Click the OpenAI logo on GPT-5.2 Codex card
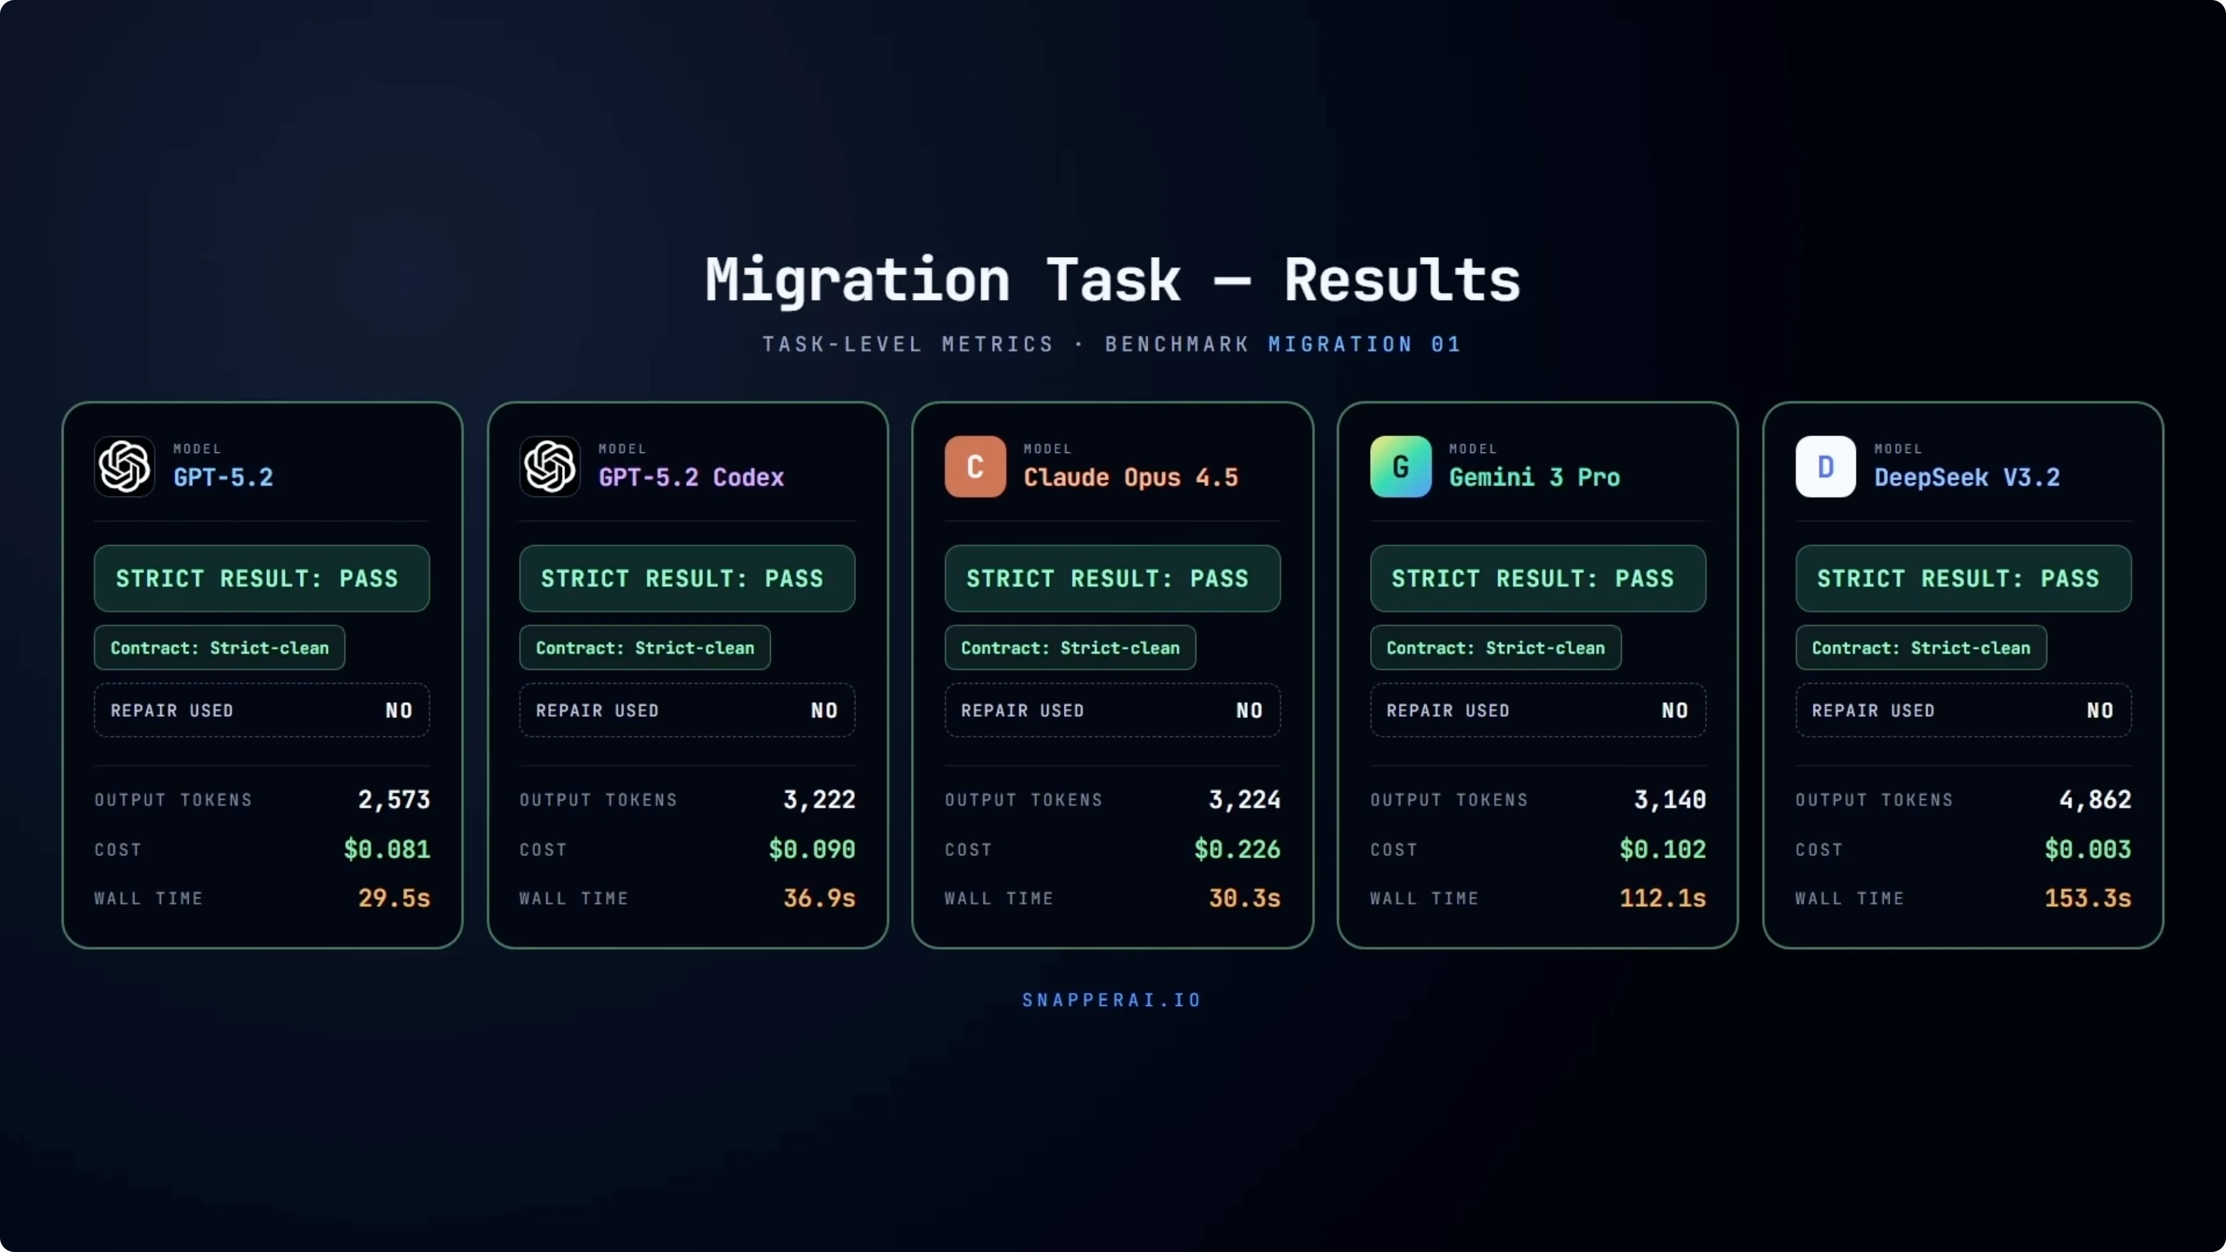This screenshot has width=2226, height=1252. (x=550, y=466)
